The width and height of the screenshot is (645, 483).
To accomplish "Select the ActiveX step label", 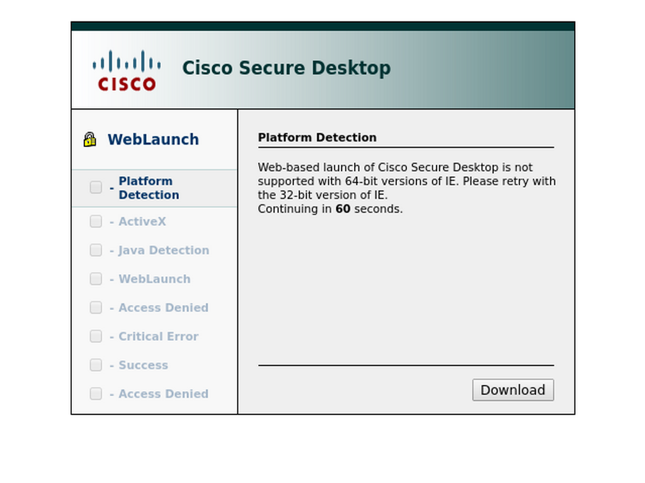I will [142, 221].
